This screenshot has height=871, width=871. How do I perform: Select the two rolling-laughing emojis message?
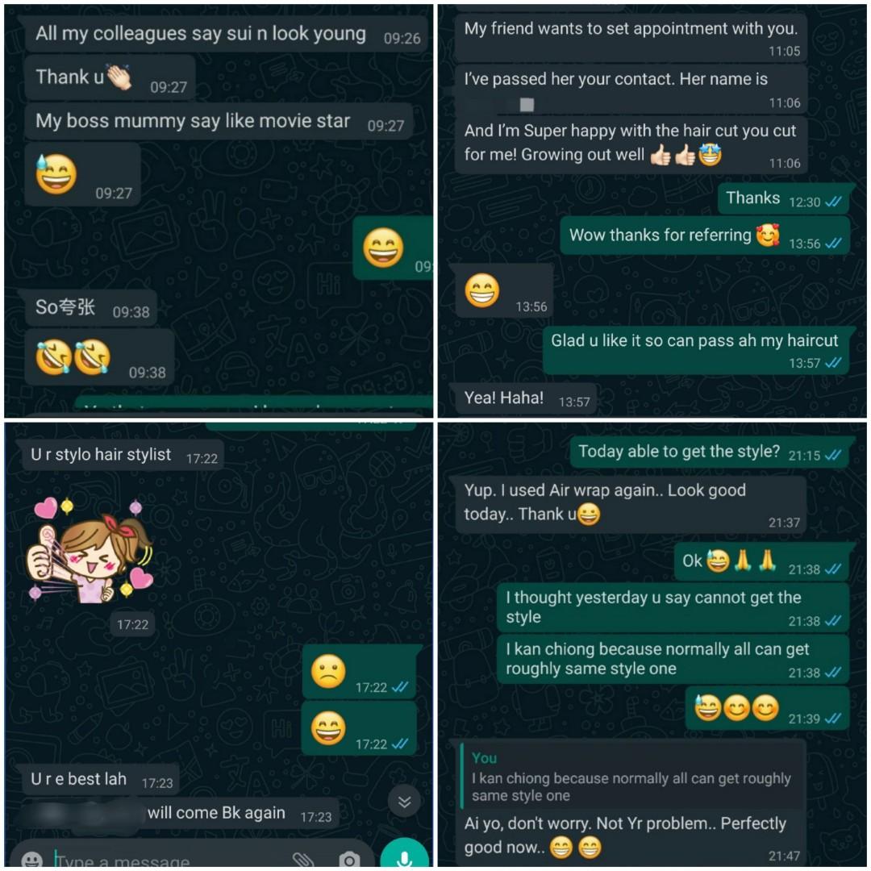click(99, 358)
